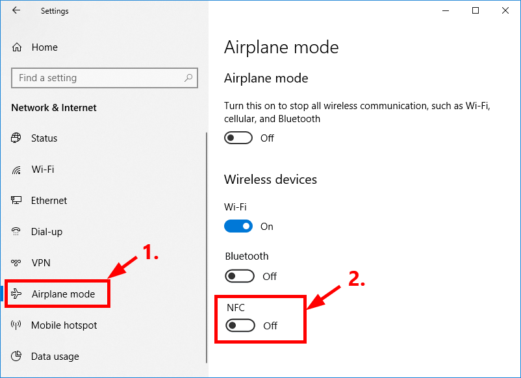Open Data usage via its gauge icon
521x378 pixels.
(17, 356)
